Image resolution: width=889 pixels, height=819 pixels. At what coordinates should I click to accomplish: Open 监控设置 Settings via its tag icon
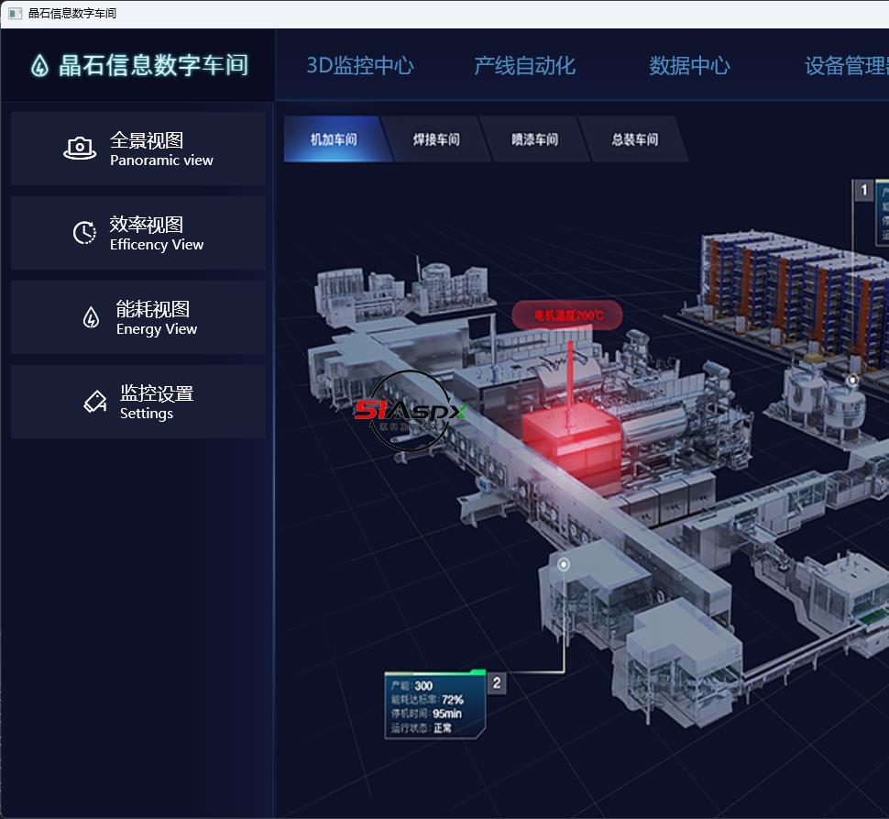click(94, 402)
